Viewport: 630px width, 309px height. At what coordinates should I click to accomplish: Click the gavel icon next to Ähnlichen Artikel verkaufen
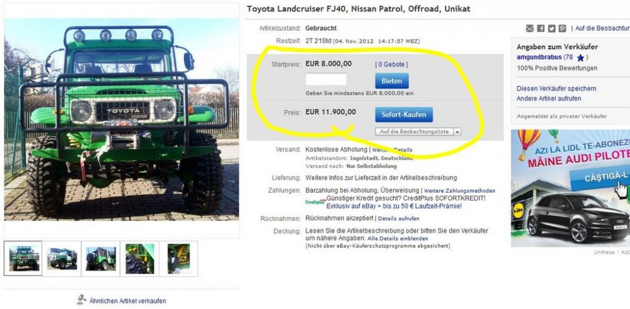pyautogui.click(x=81, y=300)
